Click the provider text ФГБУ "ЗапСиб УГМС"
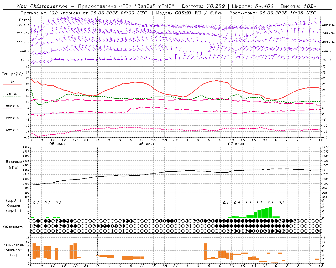 click(x=147, y=6)
